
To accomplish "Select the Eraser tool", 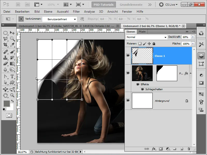I will 5,64.
